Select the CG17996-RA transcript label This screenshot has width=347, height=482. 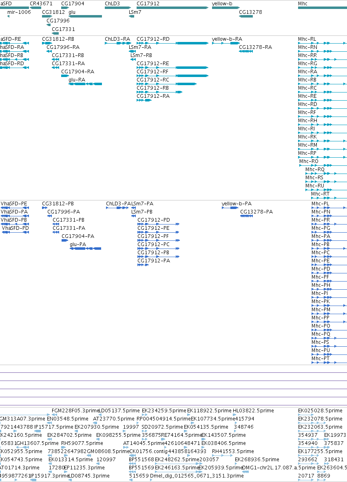click(63, 47)
